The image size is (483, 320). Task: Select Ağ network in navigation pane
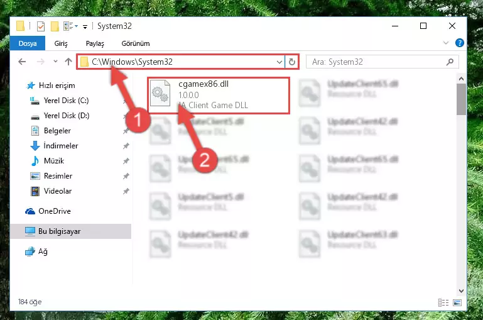(x=36, y=251)
